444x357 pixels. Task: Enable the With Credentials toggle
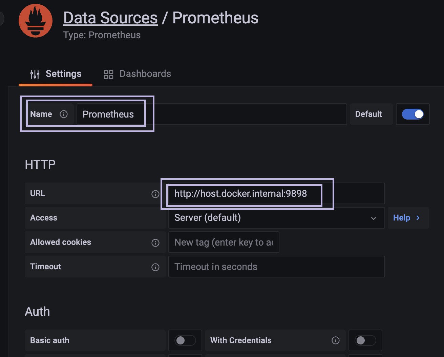tap(365, 340)
